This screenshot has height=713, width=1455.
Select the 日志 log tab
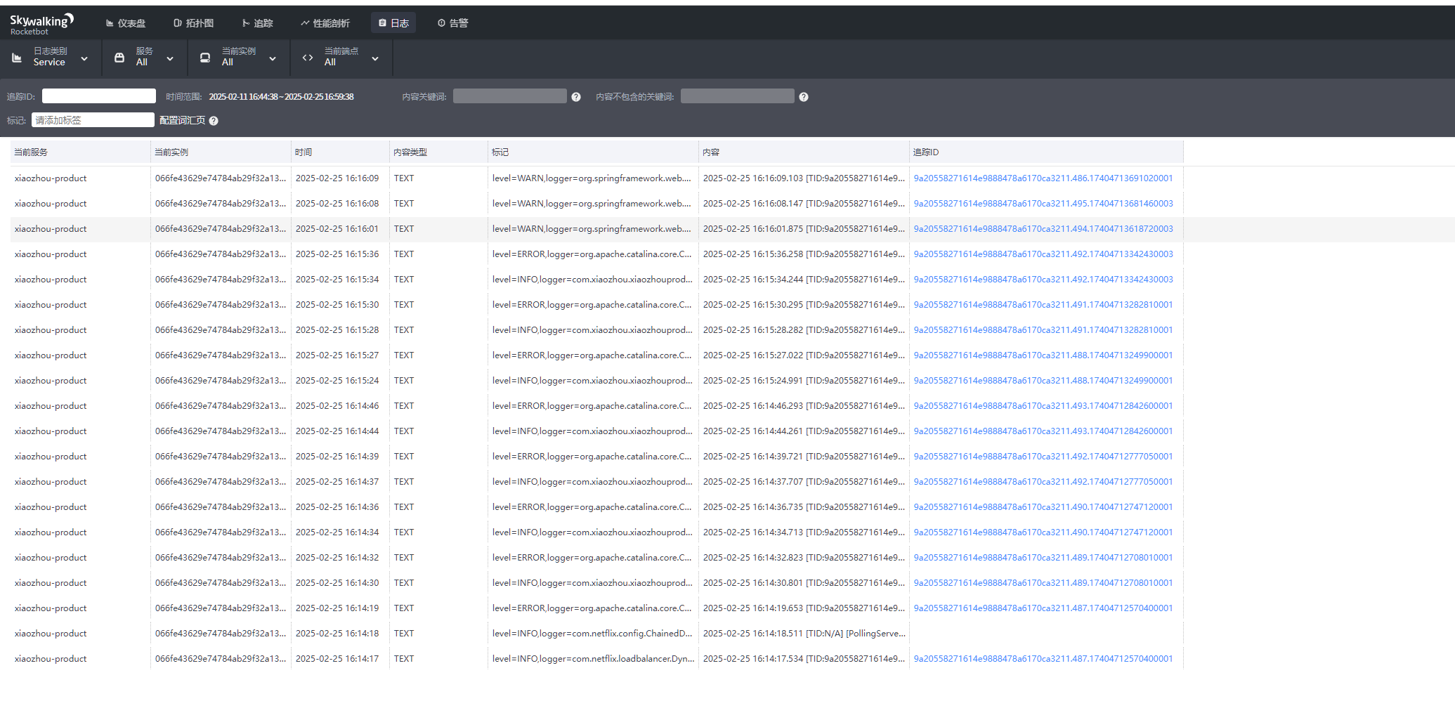[393, 23]
